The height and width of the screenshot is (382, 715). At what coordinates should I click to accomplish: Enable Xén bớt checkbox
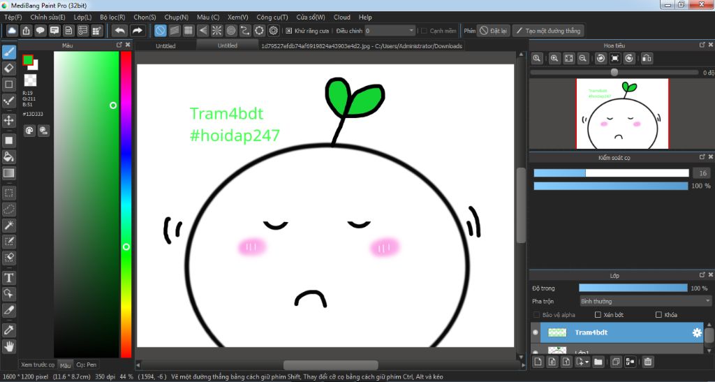point(598,315)
